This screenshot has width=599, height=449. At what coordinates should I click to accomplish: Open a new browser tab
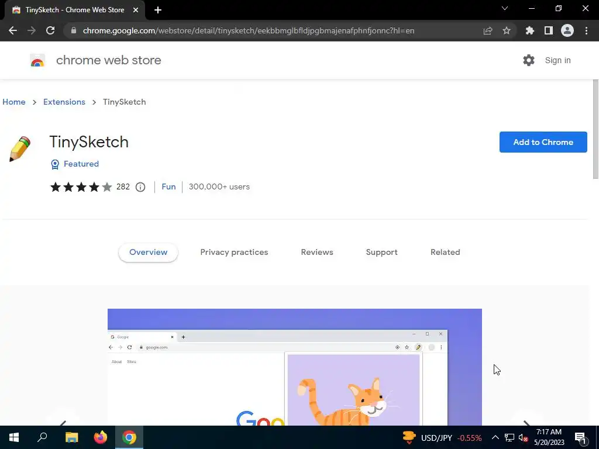tap(158, 10)
